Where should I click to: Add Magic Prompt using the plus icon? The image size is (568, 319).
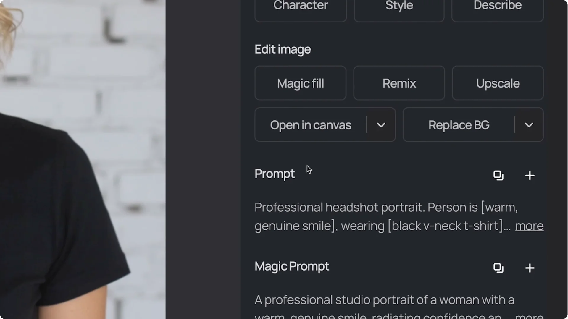point(530,268)
